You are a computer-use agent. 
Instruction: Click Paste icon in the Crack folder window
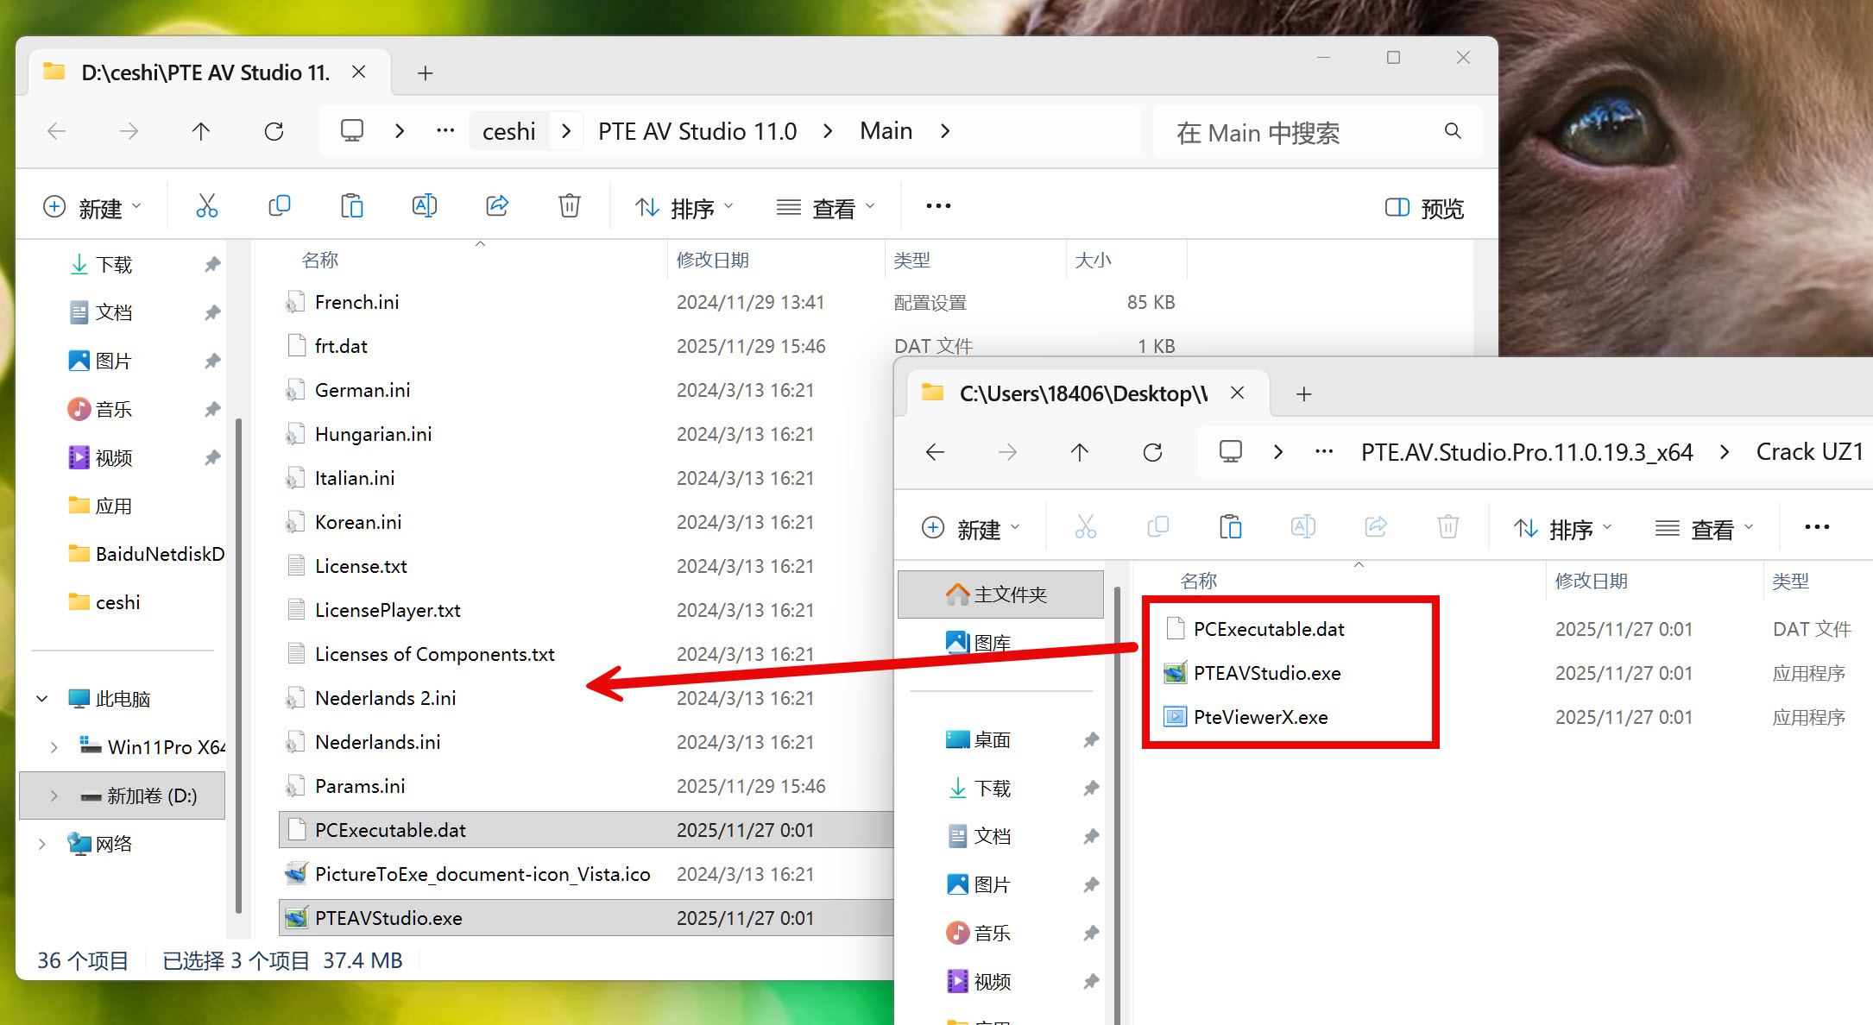(x=1230, y=527)
